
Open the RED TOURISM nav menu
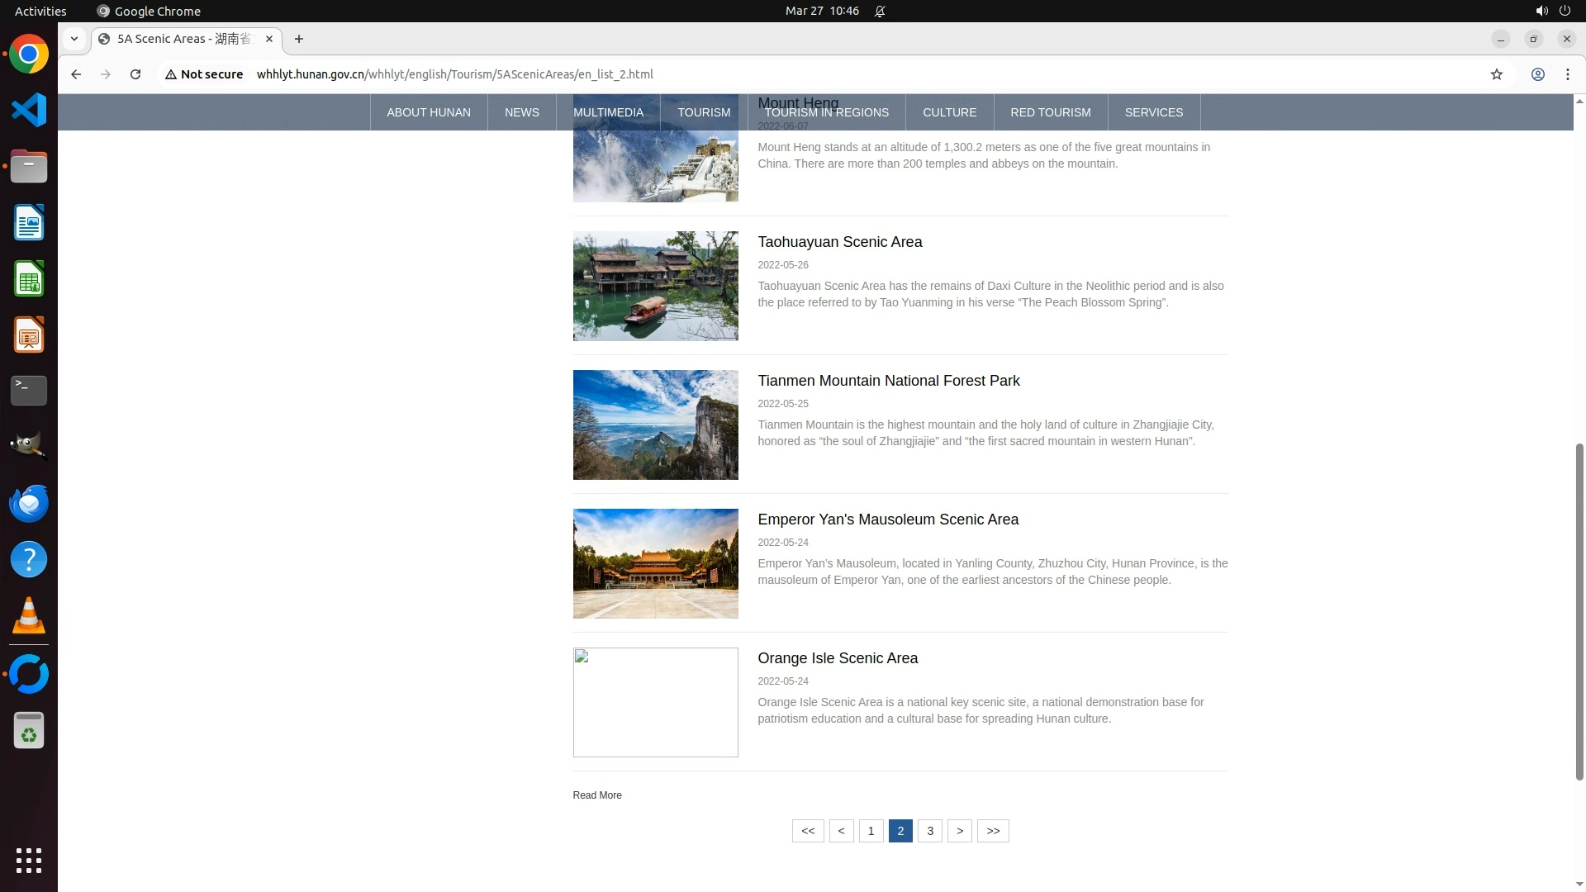click(x=1050, y=112)
